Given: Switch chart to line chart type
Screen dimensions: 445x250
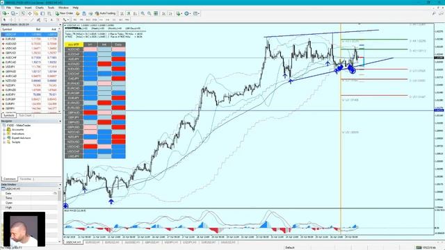Looking at the screenshot, I should [x=136, y=13].
